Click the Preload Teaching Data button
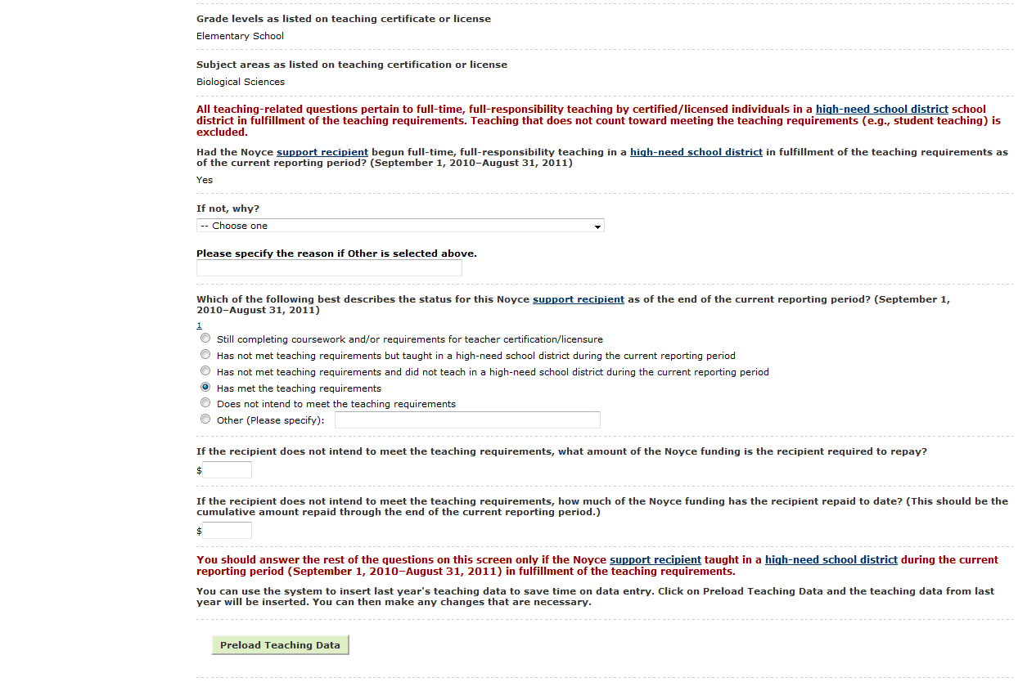This screenshot has width=1027, height=682. pyautogui.click(x=280, y=645)
